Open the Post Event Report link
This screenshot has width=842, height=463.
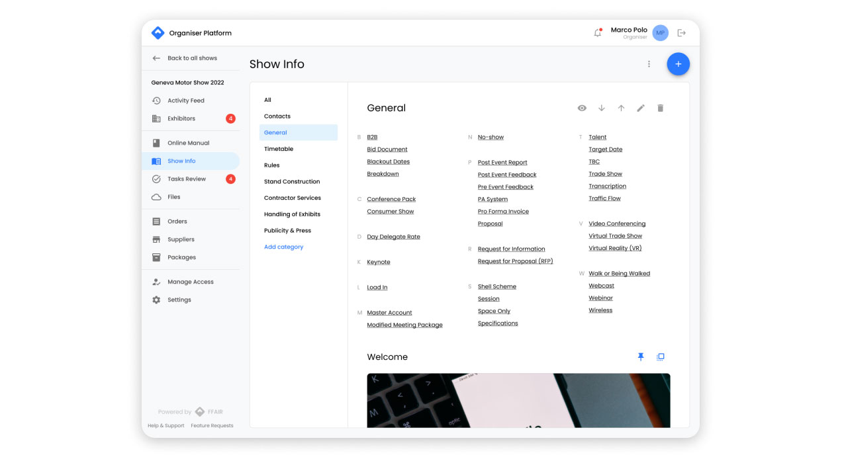click(502, 163)
